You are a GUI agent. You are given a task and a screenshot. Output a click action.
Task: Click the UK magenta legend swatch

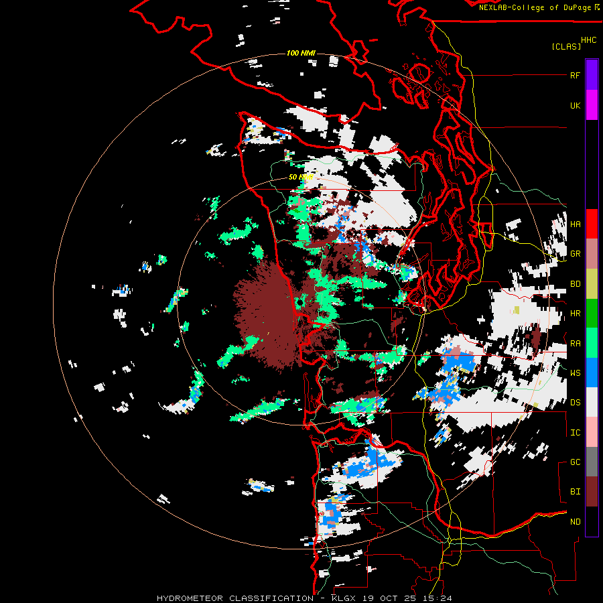(592, 105)
